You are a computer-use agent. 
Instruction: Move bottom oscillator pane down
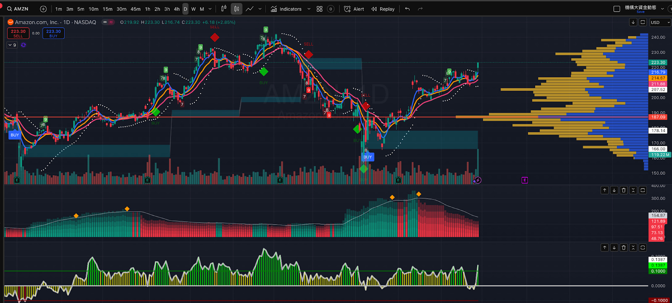pyautogui.click(x=614, y=248)
